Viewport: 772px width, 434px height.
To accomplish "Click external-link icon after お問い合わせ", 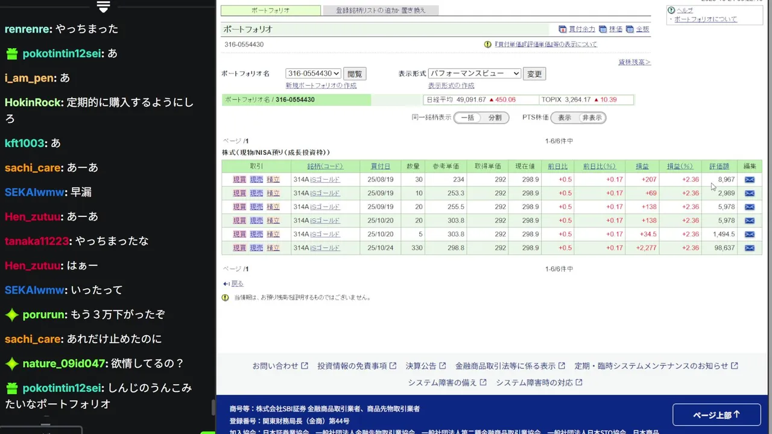I will (x=305, y=366).
